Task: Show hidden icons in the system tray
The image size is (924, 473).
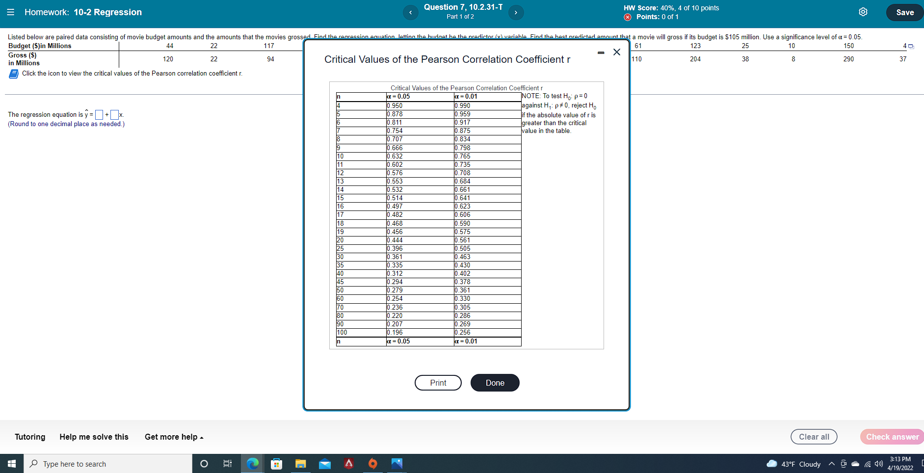Action: [x=832, y=464]
